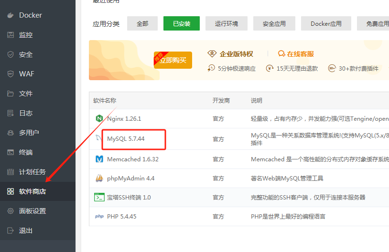Click the 宝塔SSH终端 terminal icon
The image size is (389, 252).
(99, 197)
